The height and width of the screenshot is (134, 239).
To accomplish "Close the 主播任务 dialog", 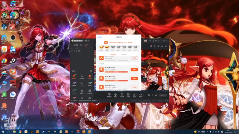I will (x=139, y=37).
